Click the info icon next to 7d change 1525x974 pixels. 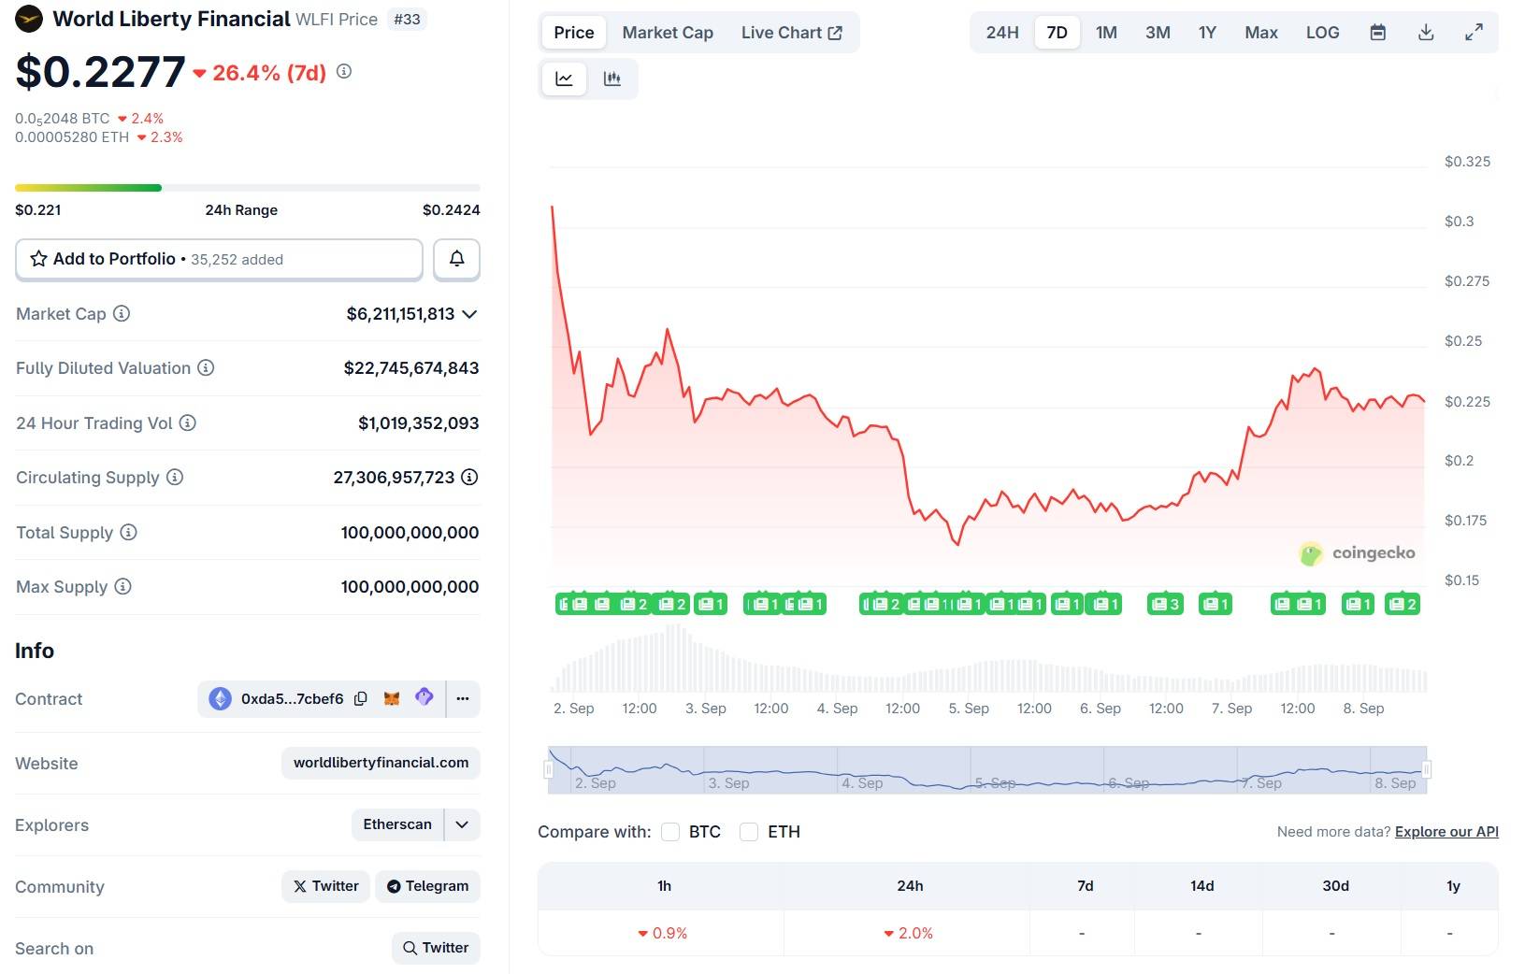tap(344, 71)
